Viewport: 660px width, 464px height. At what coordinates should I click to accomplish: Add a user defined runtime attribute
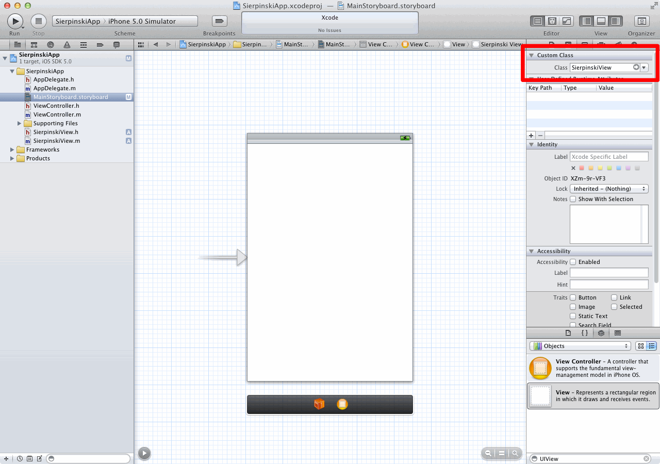coord(531,135)
